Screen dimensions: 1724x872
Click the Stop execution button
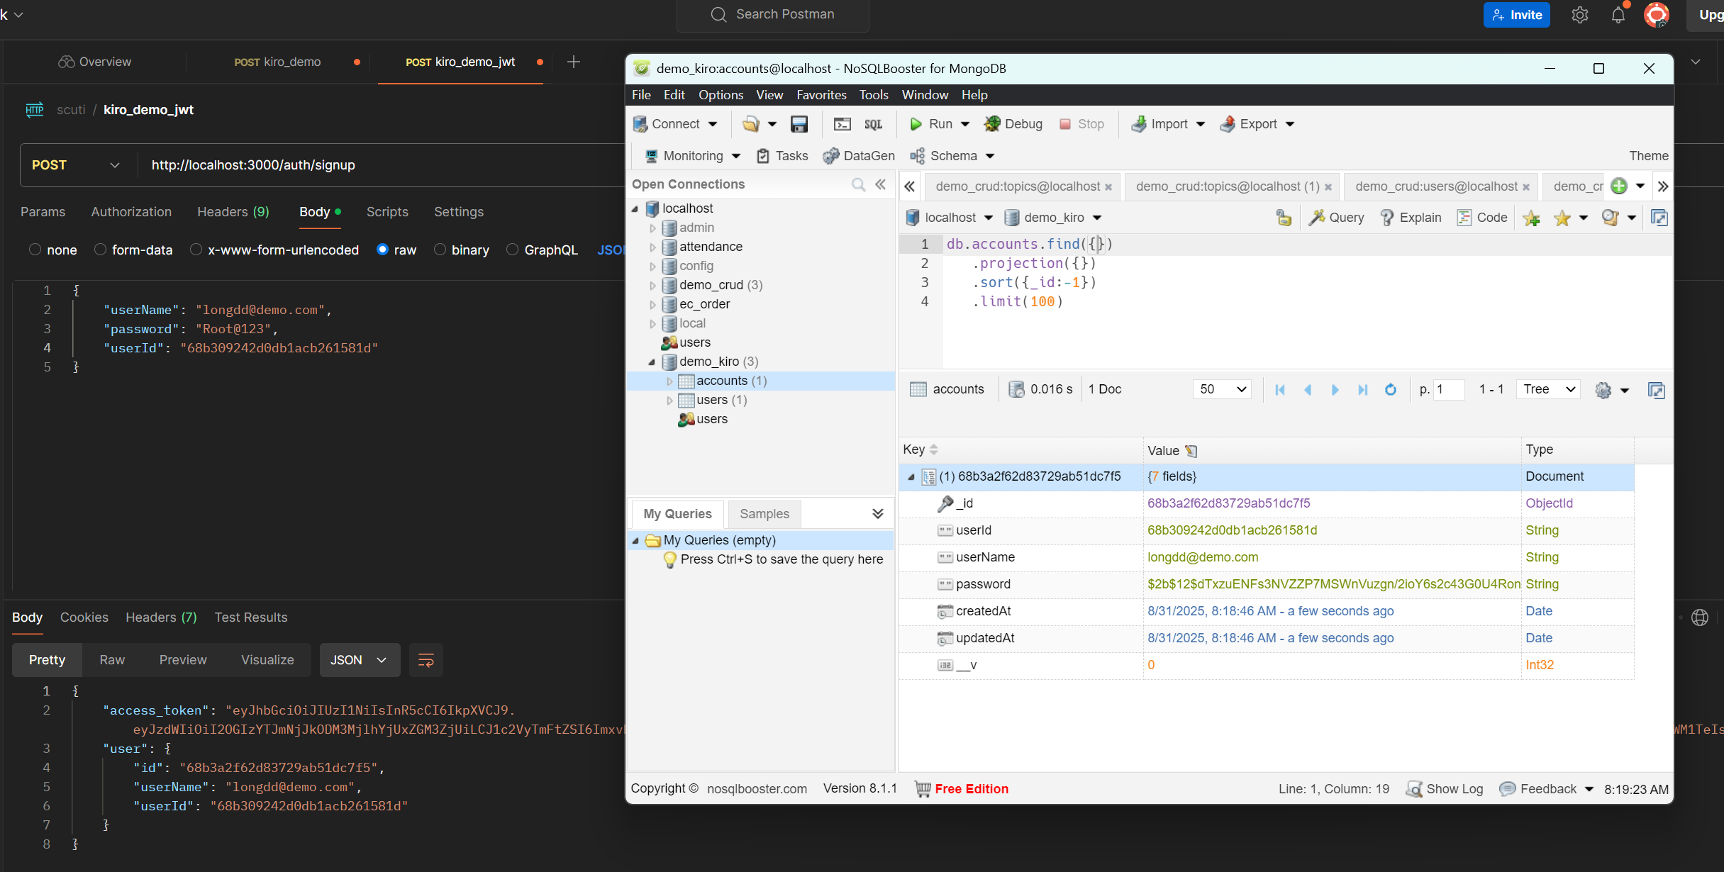(x=1081, y=124)
